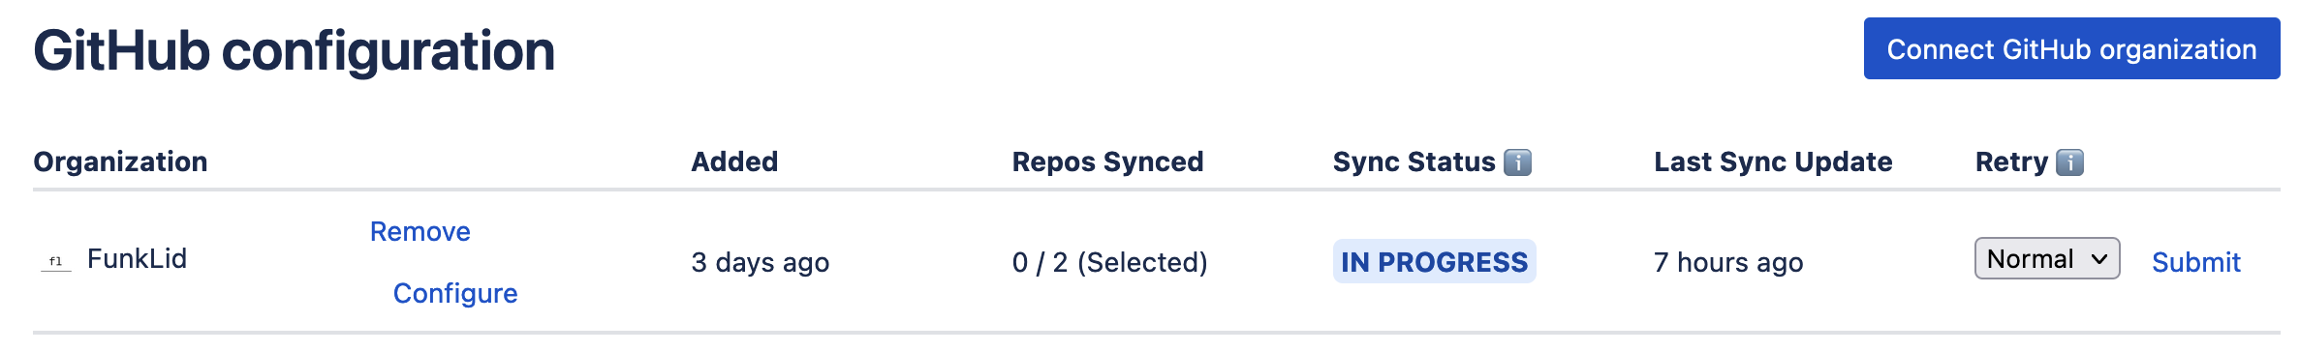Click the 3 days ago added date

click(761, 262)
